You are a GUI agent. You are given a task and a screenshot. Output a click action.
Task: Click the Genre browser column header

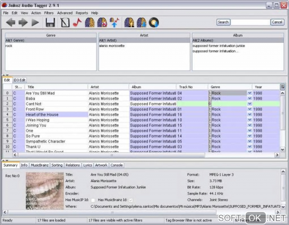pos(51,35)
